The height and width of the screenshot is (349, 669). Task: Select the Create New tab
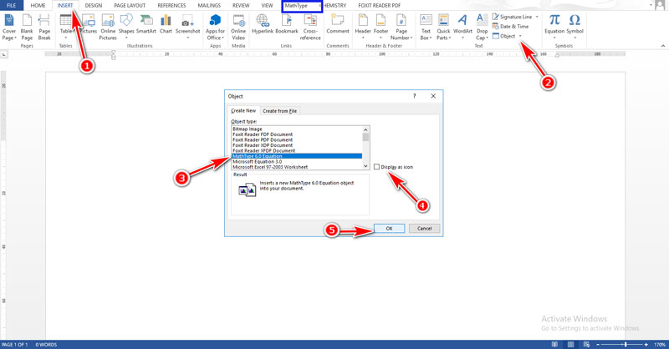click(x=243, y=110)
